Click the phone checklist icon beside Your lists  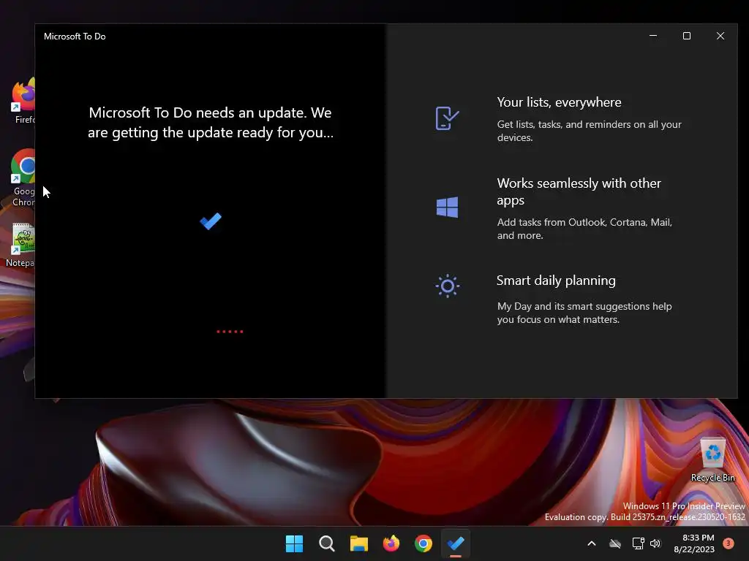pos(447,118)
